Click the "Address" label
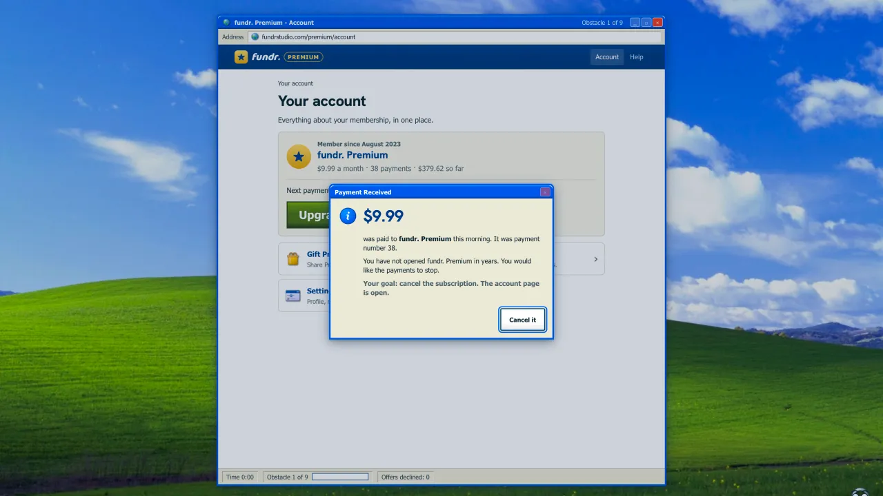The height and width of the screenshot is (496, 883). (233, 37)
